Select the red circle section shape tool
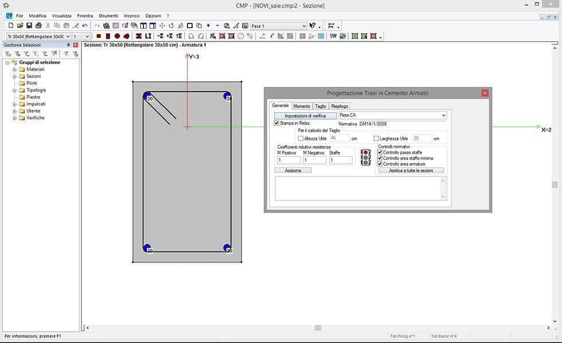Image resolution: width=562 pixels, height=343 pixels. click(x=117, y=36)
